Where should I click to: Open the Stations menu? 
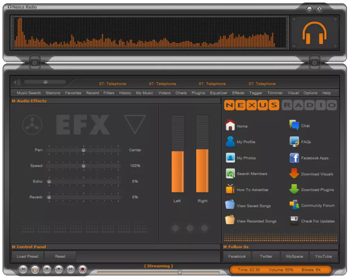(53, 93)
